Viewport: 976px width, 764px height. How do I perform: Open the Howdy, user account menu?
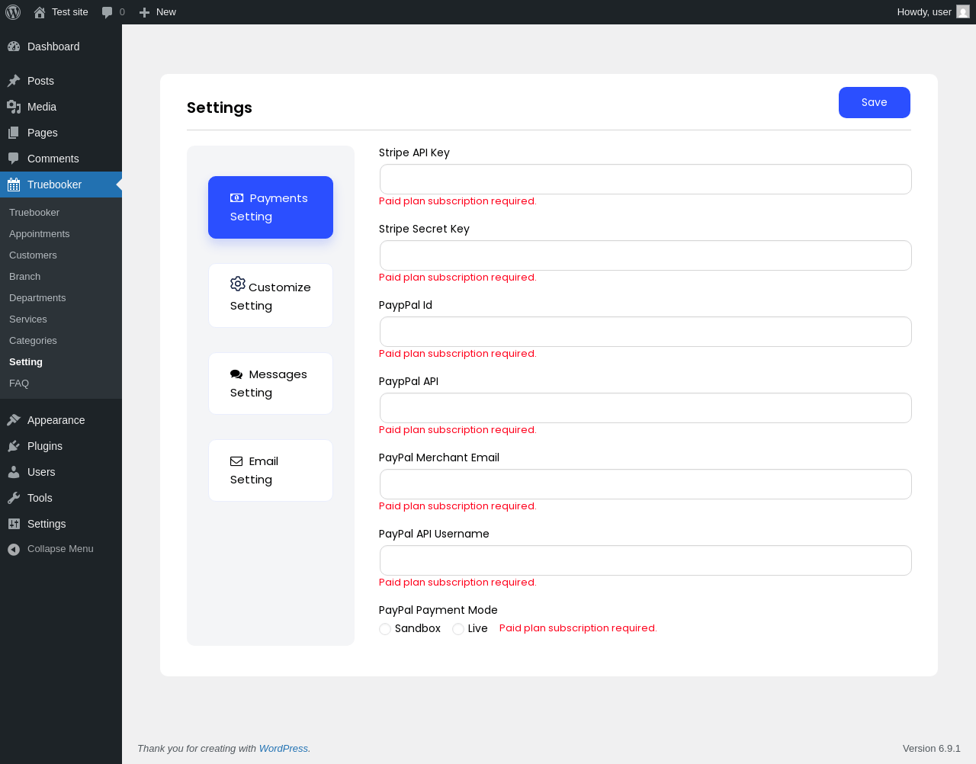[924, 12]
